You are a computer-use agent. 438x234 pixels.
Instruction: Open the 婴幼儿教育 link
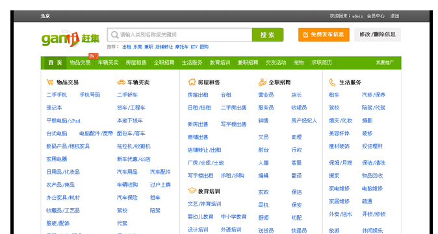(201, 216)
